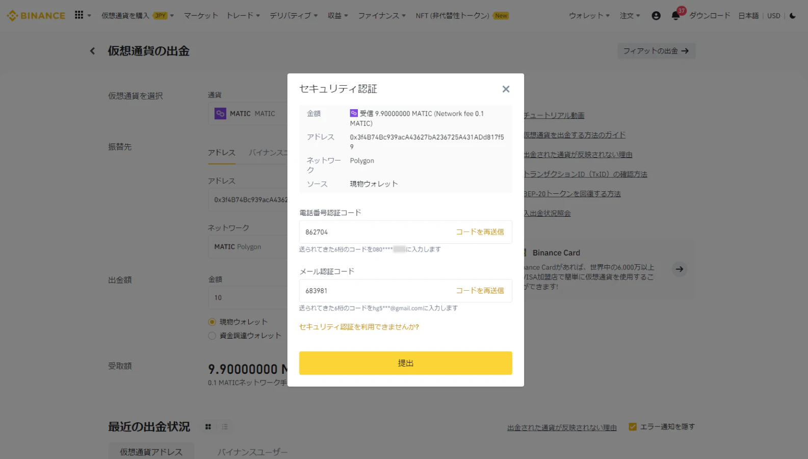Select 仮想通貨アドレス tab in recent withdrawals

(151, 452)
